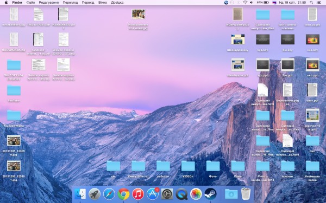This screenshot has height=203, width=326.
Task: Select the VIDEOn folder
Action: (188, 166)
